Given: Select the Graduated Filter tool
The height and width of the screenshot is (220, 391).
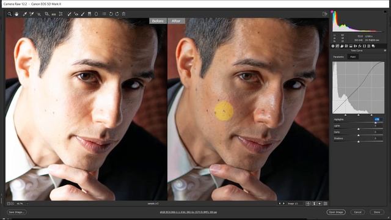Looking at the screenshot, I should [x=90, y=14].
